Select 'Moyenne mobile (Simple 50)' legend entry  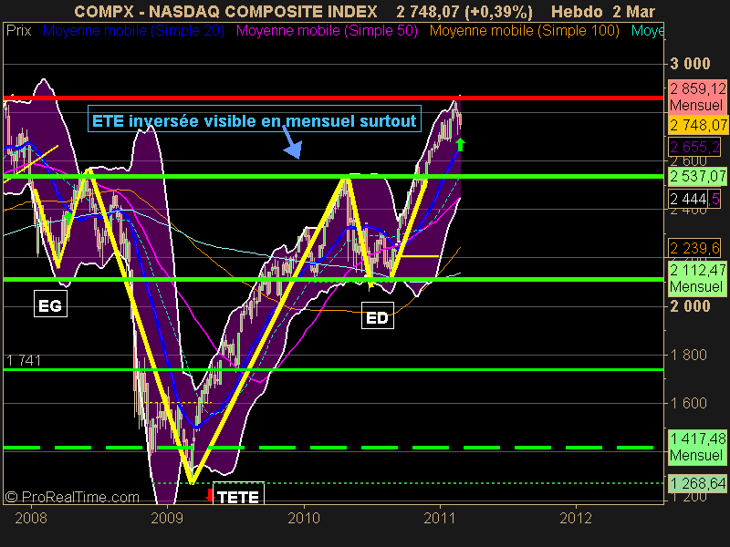(x=327, y=31)
